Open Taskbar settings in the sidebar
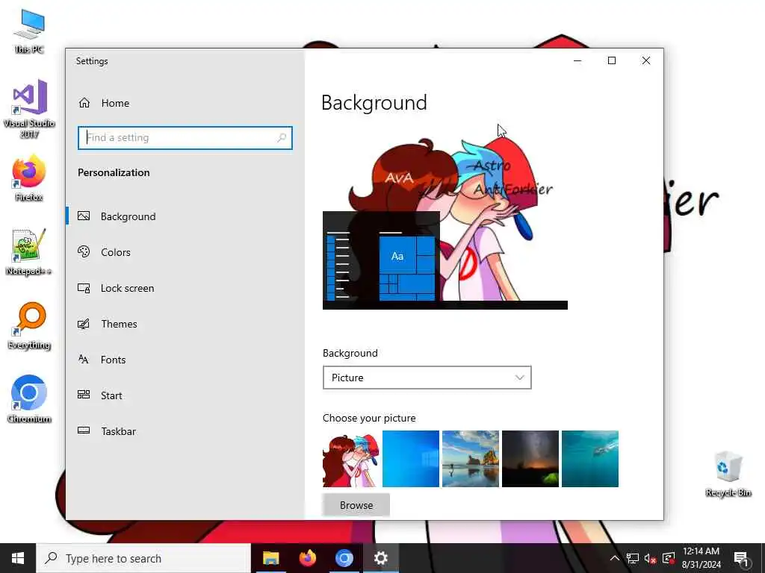Image resolution: width=765 pixels, height=573 pixels. click(185, 431)
